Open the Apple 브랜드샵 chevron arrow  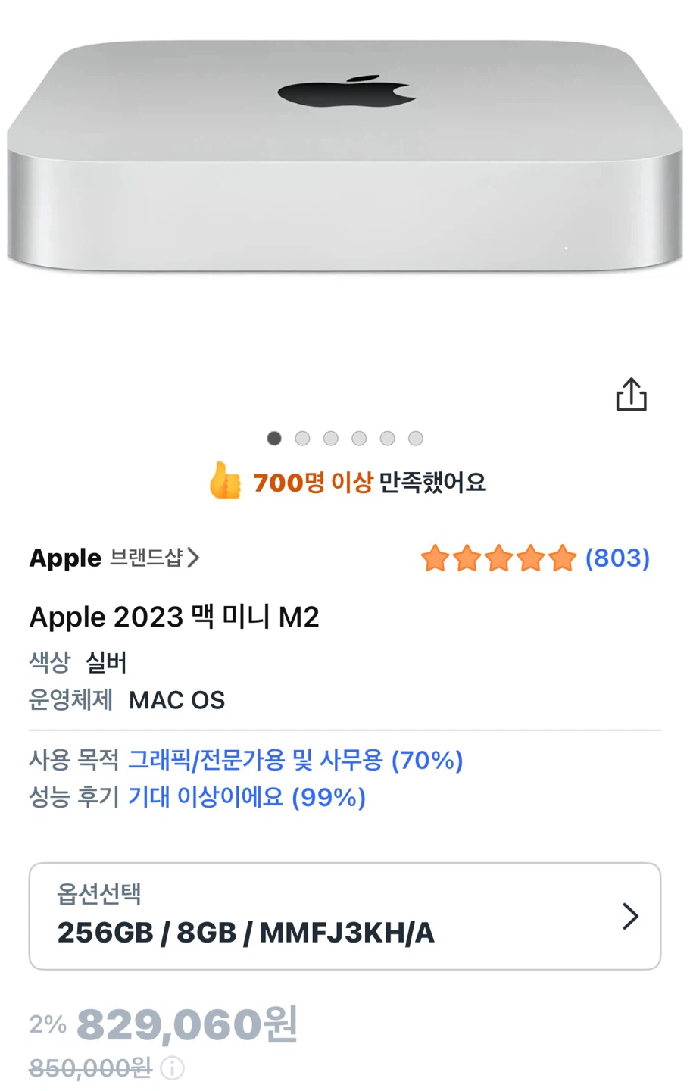194,558
